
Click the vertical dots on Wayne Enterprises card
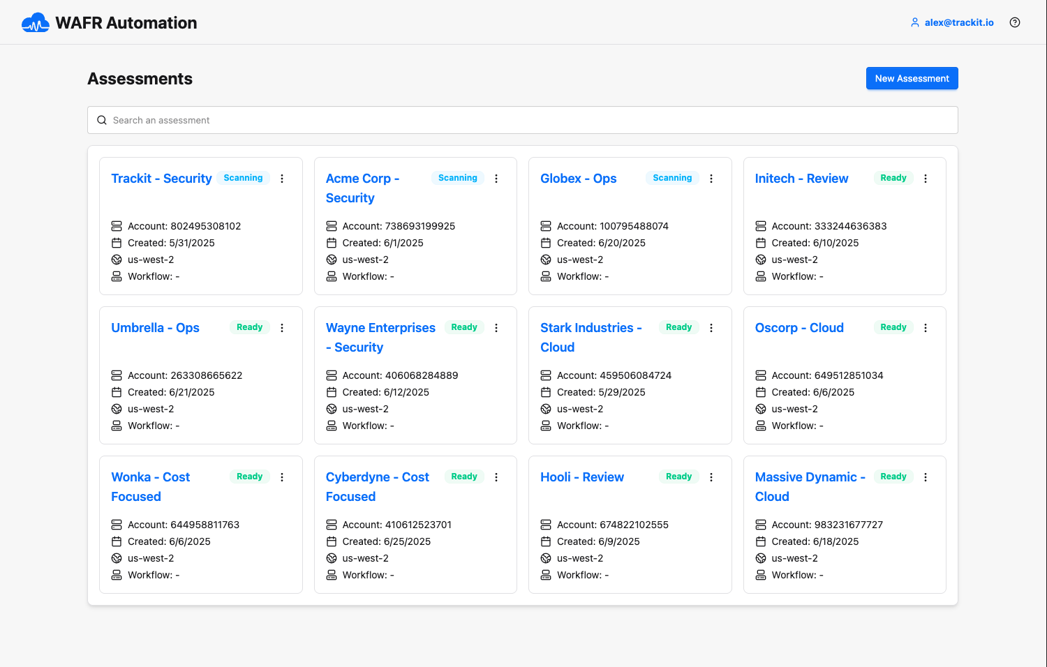[x=496, y=328]
